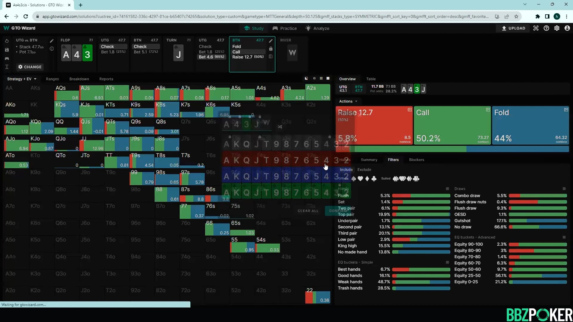Click pencil edit icon on BTN node
Viewport: 573px width, 322px height.
[271, 41]
